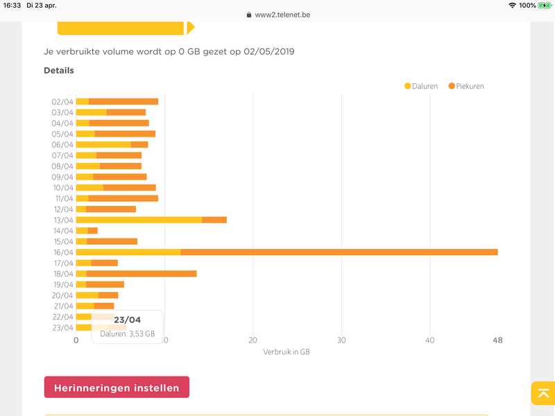This screenshot has width=555, height=416.
Task: Tap the yellow usage progress bar at top
Action: (121, 28)
